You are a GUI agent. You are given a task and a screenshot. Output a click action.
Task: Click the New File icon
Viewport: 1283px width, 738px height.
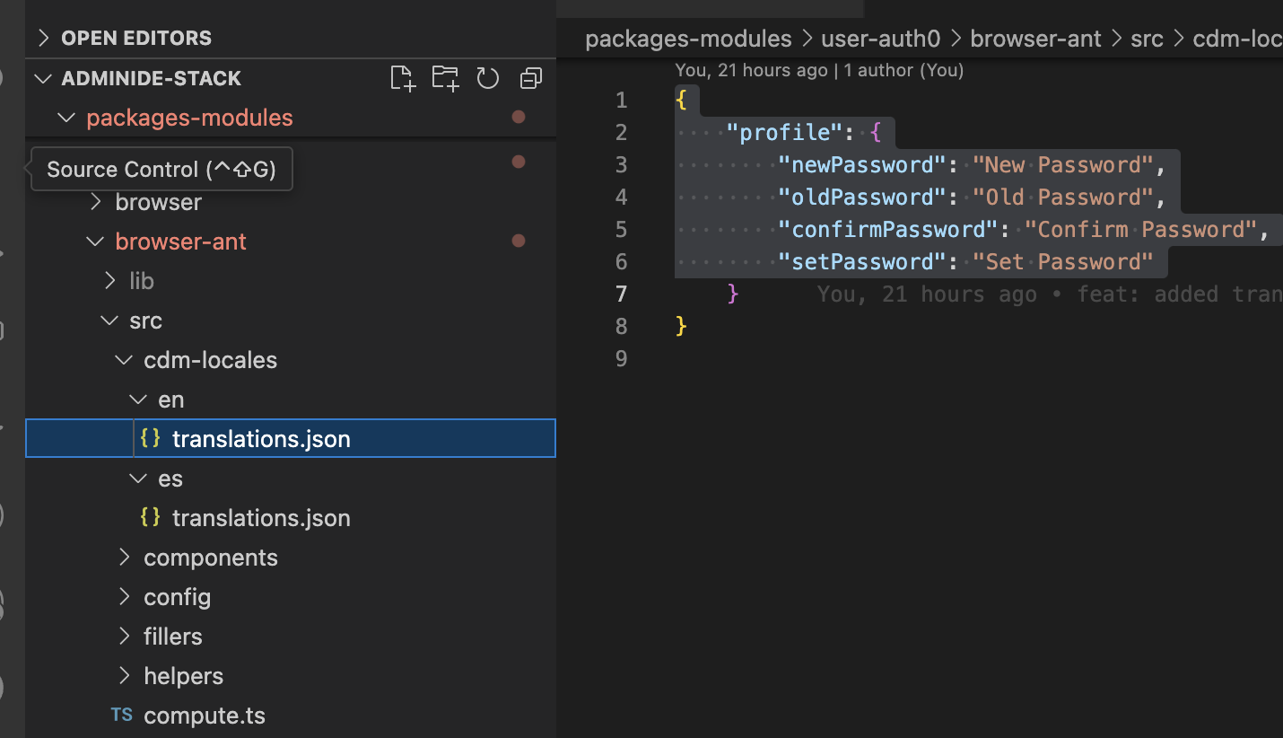click(403, 78)
